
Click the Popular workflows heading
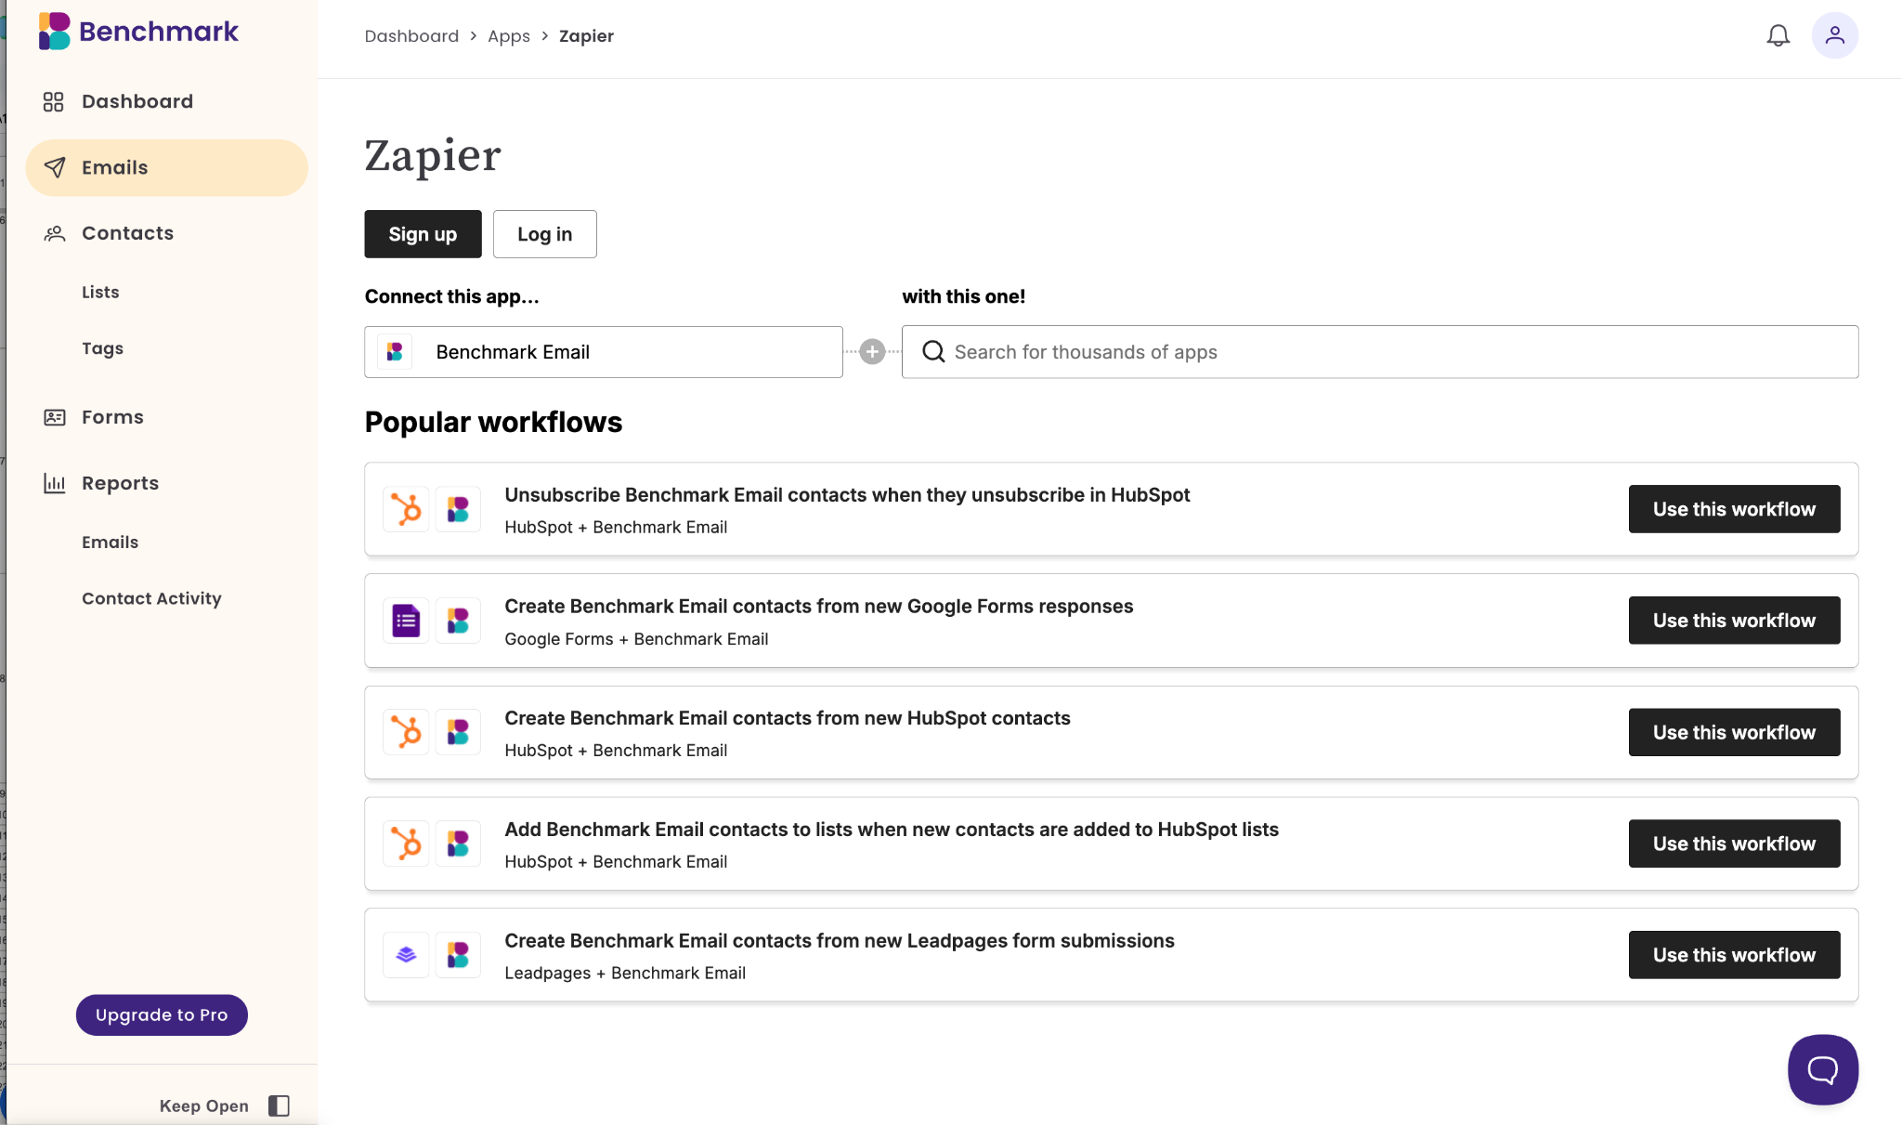(493, 423)
